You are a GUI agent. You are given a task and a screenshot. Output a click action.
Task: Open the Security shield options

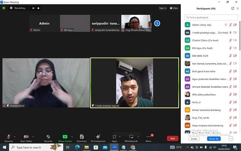[x=48, y=137]
